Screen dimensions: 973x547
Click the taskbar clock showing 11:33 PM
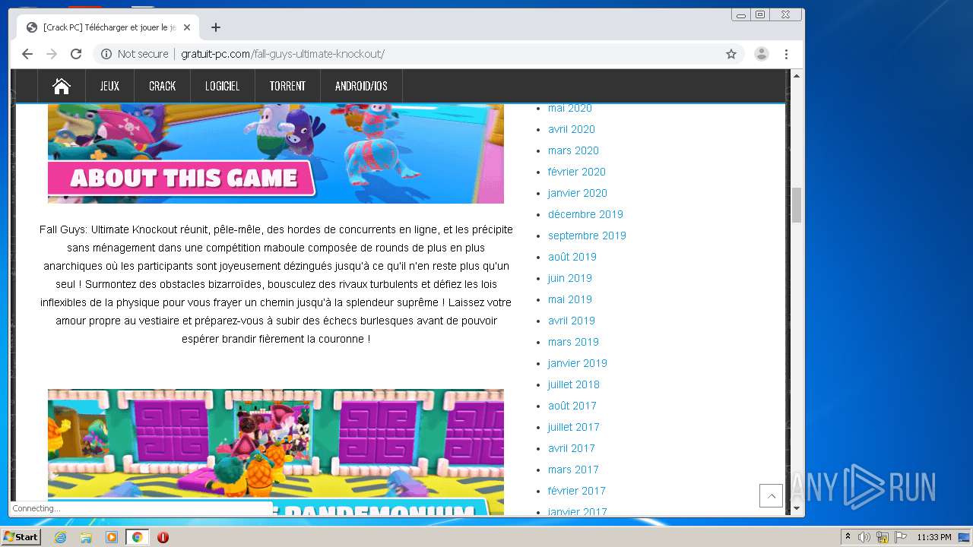[x=934, y=537]
